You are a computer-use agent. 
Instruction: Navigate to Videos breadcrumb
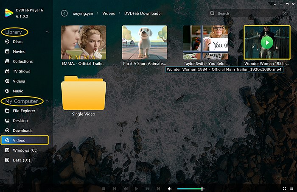pos(109,14)
